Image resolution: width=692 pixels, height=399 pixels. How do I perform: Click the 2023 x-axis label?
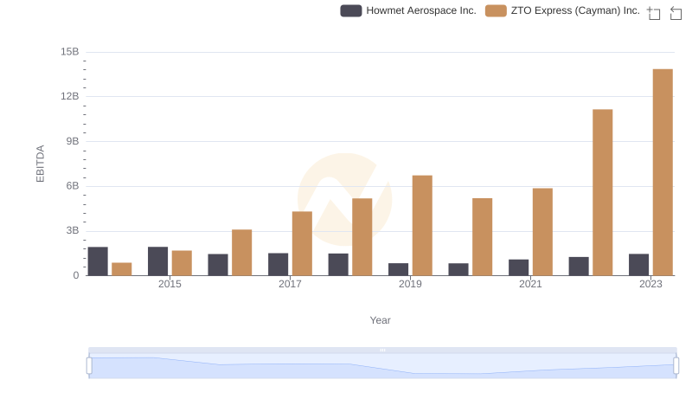[650, 284]
